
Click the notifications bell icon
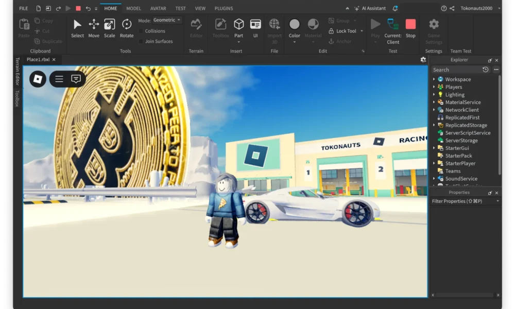[x=395, y=8]
